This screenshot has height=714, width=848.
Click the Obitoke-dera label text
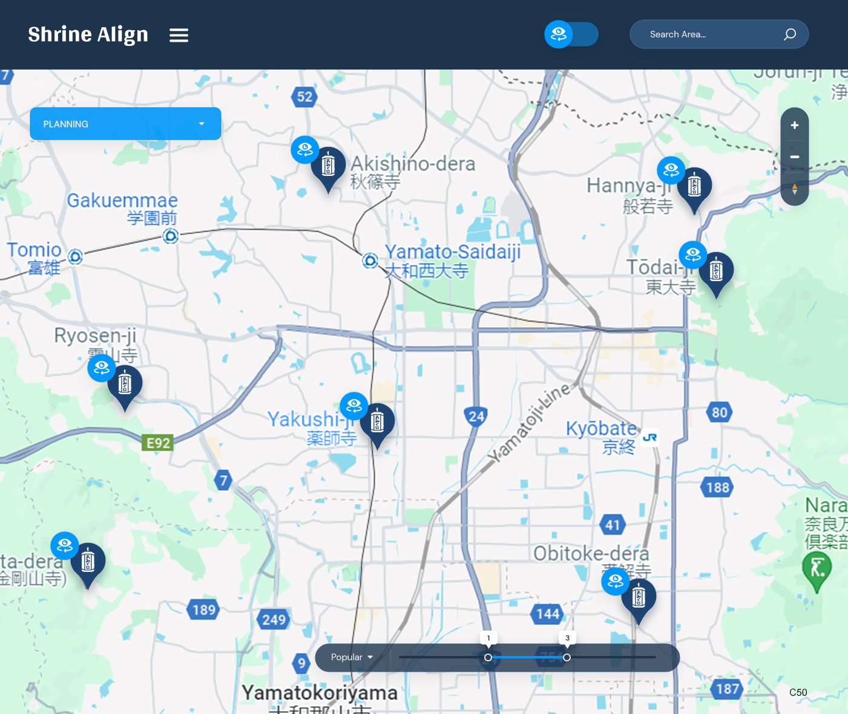click(591, 553)
